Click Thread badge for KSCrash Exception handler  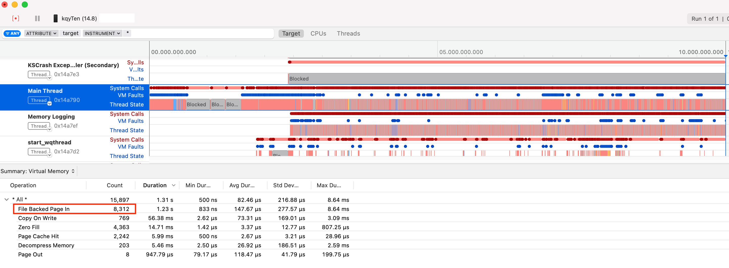pyautogui.click(x=39, y=74)
